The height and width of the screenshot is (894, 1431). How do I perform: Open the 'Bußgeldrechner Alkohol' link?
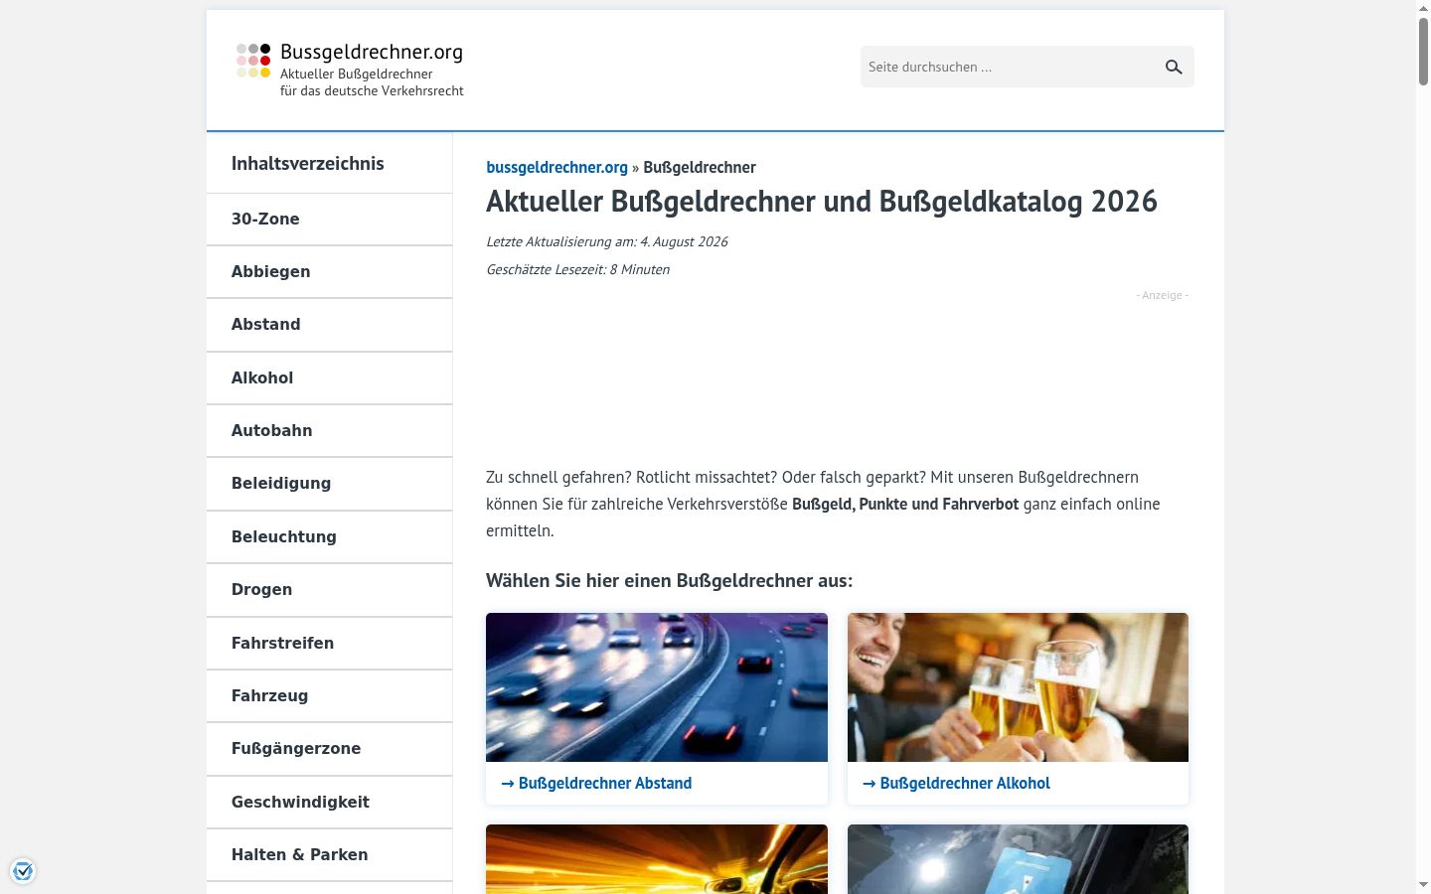point(956,783)
